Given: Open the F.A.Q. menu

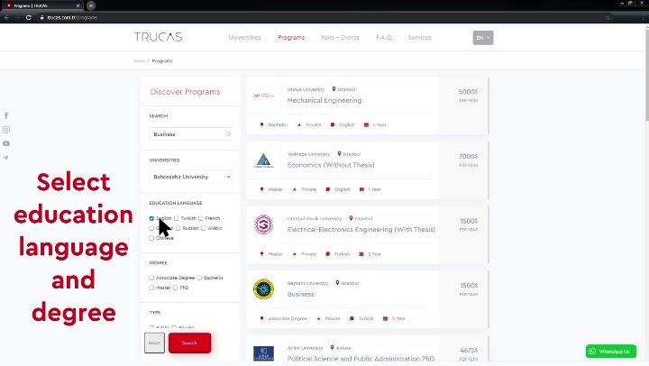Looking at the screenshot, I should pyautogui.click(x=384, y=37).
